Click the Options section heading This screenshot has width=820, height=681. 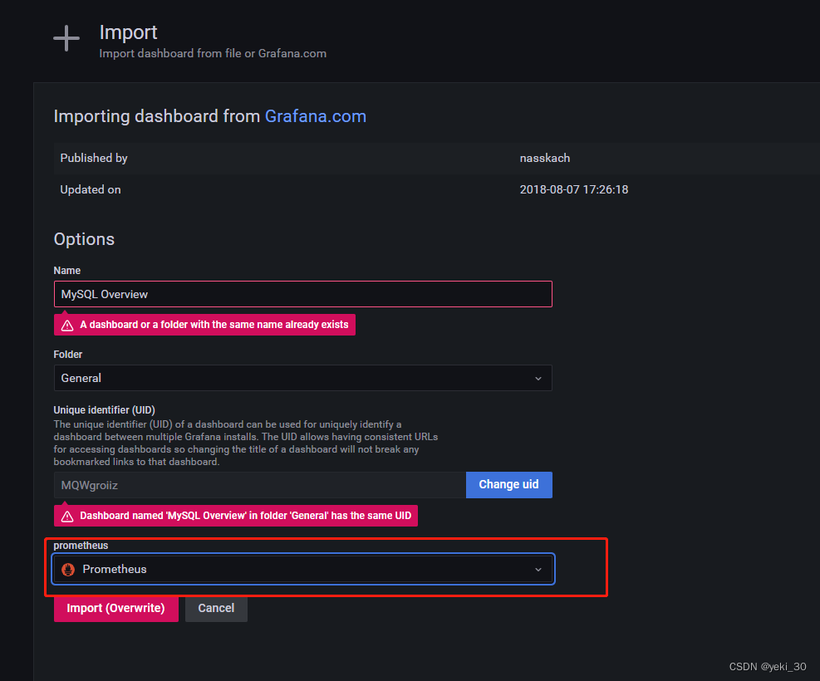[84, 239]
